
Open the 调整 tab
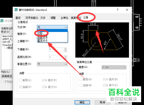click(x=53, y=18)
